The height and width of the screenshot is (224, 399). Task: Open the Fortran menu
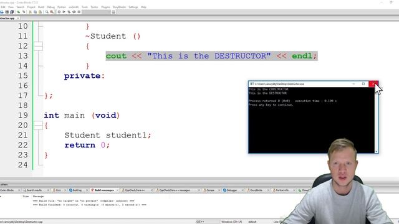point(62,7)
